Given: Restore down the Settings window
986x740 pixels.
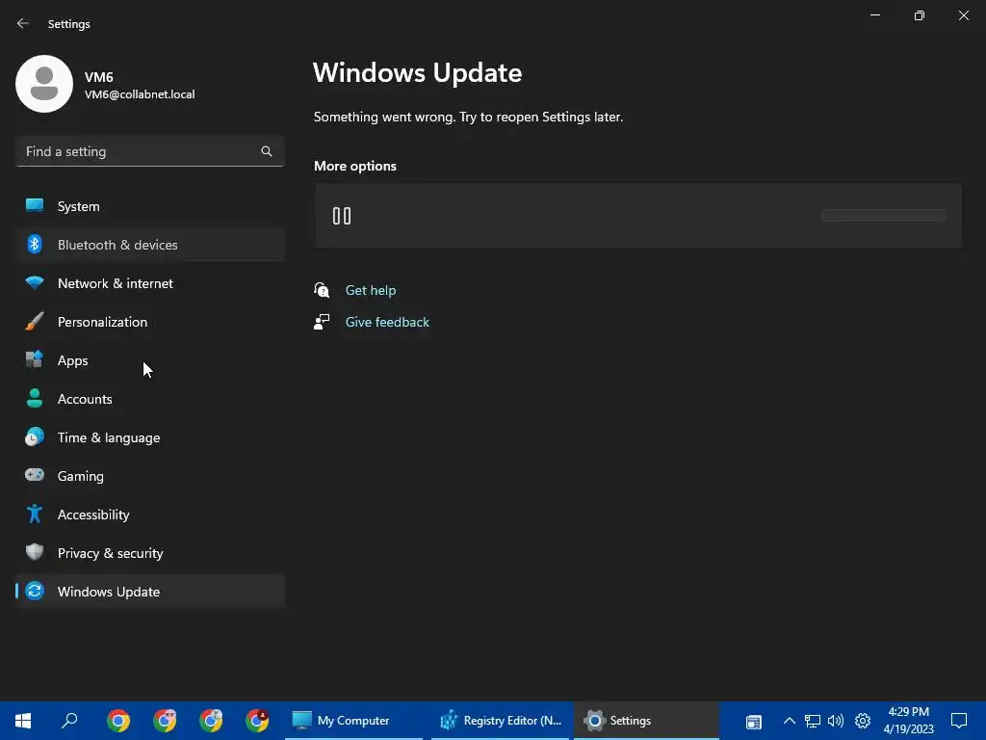Looking at the screenshot, I should [x=920, y=15].
